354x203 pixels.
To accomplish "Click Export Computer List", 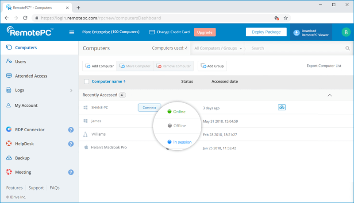I will pyautogui.click(x=324, y=66).
